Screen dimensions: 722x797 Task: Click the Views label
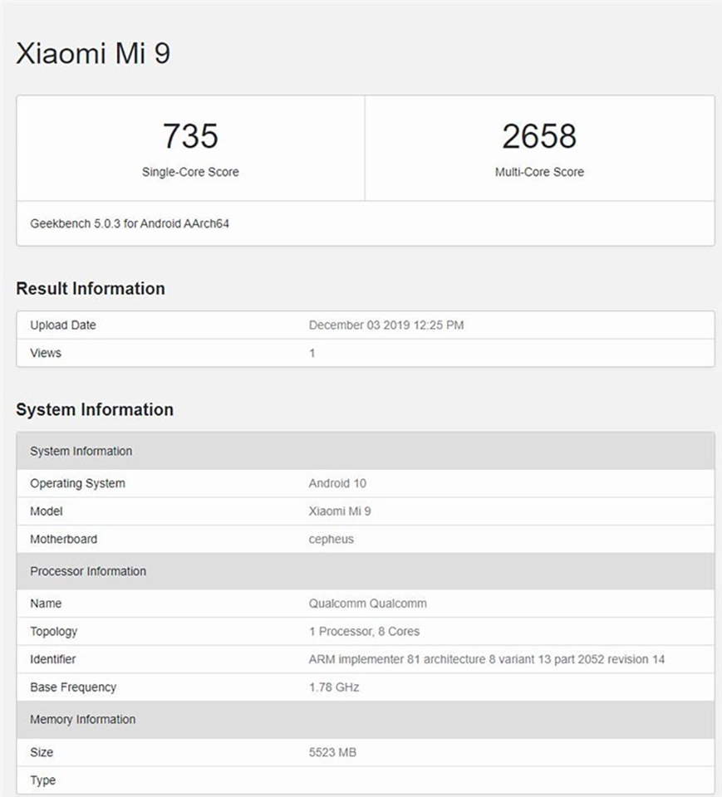46,353
